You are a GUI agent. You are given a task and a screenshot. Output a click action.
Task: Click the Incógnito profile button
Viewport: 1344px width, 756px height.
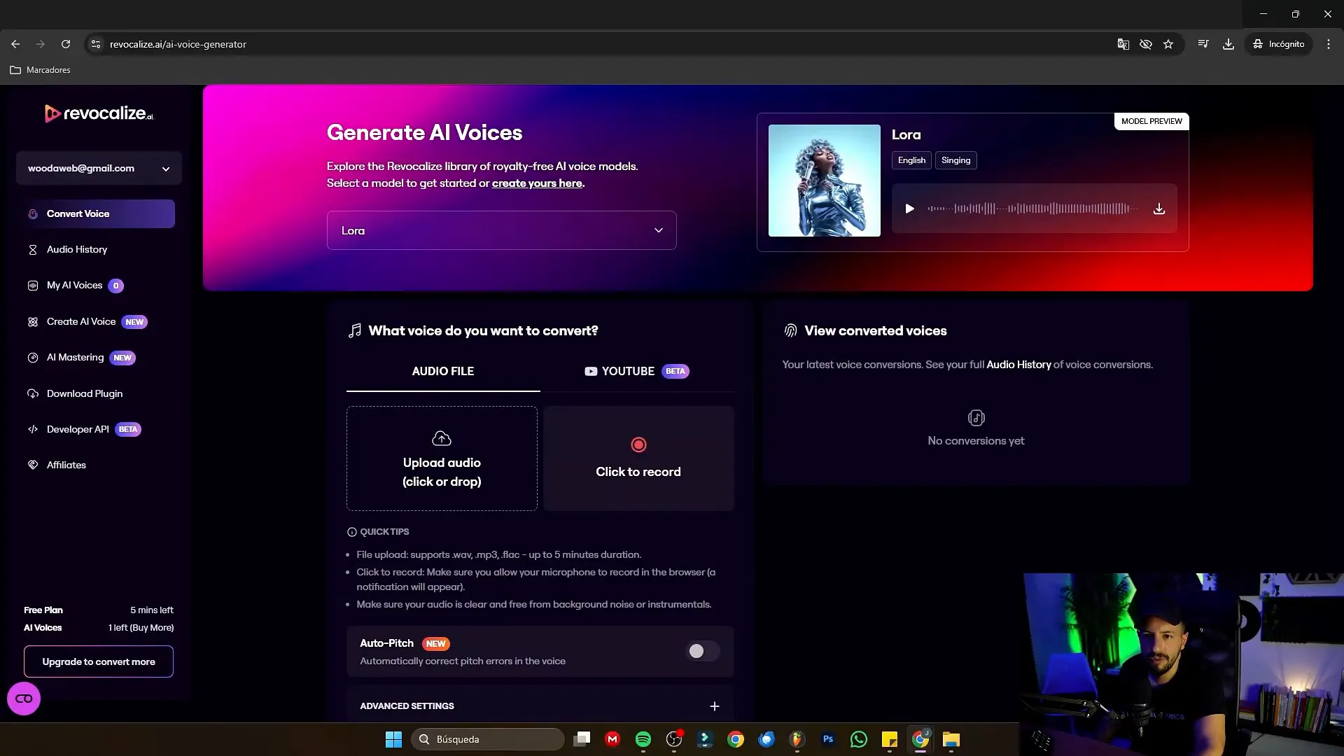click(1279, 44)
